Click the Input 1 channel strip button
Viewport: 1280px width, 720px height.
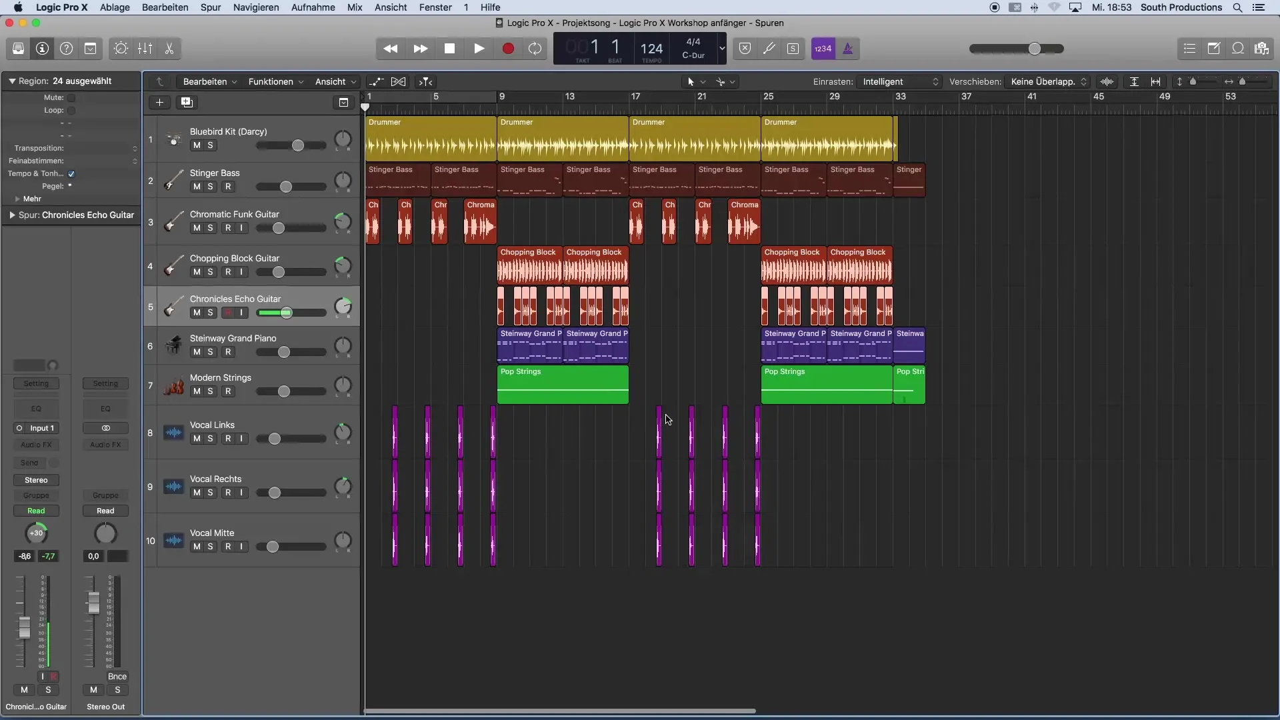(36, 428)
